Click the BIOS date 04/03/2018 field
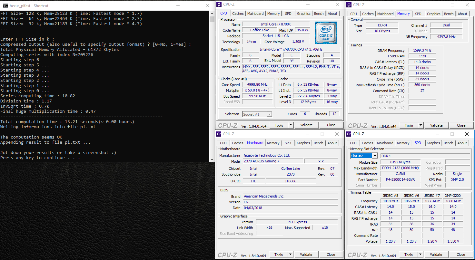This screenshot has height=260, width=475. click(x=290, y=208)
